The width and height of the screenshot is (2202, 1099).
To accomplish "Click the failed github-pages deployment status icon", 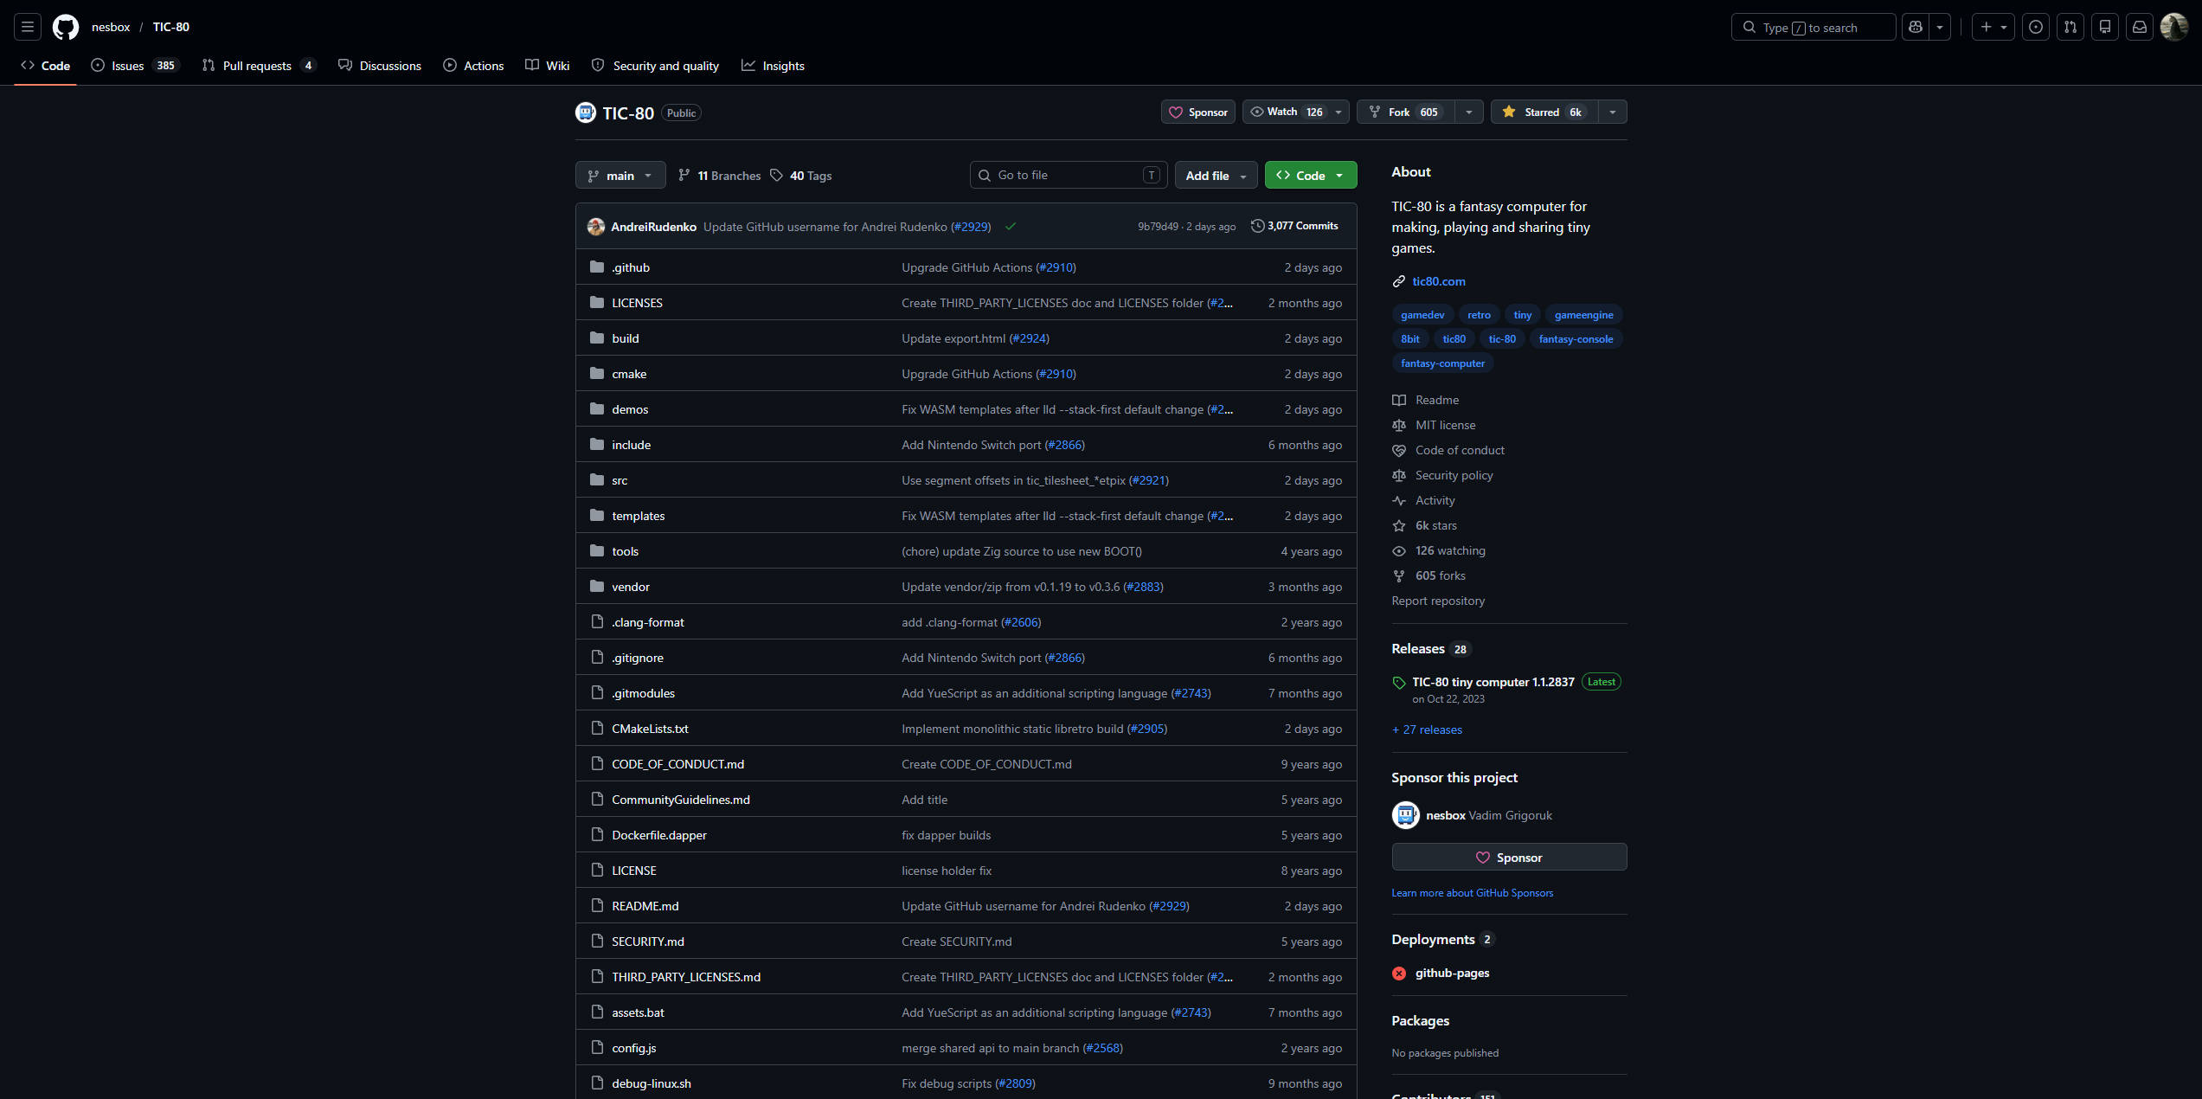I will (1399, 974).
